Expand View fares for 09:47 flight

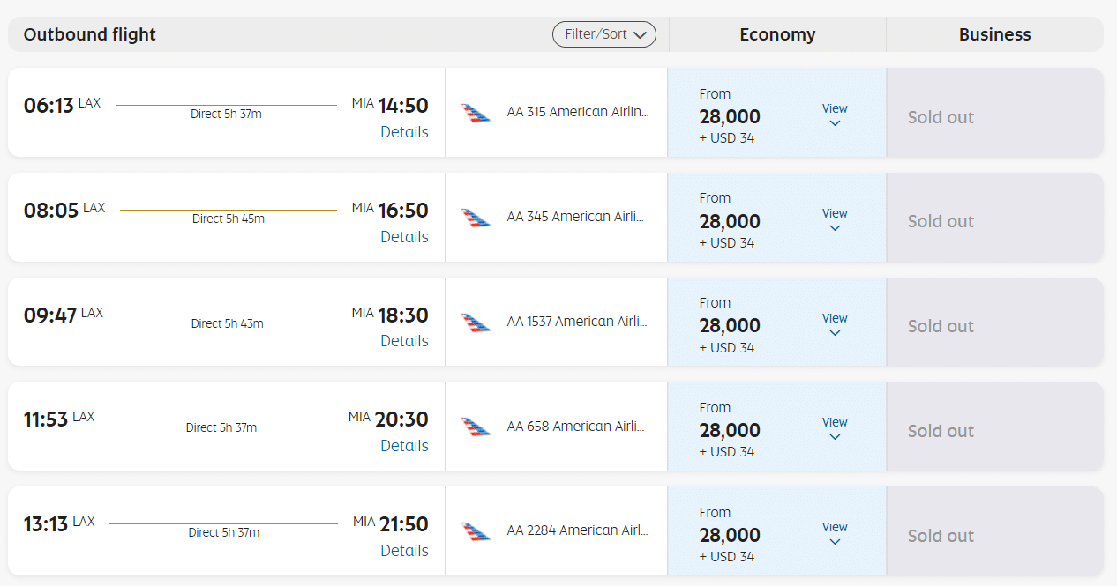pos(835,324)
